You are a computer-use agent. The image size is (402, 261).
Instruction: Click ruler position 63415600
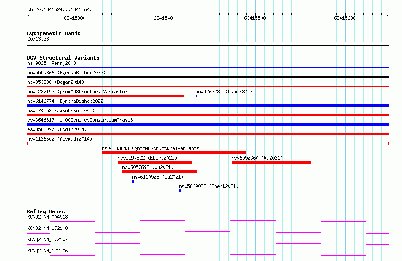(345, 18)
